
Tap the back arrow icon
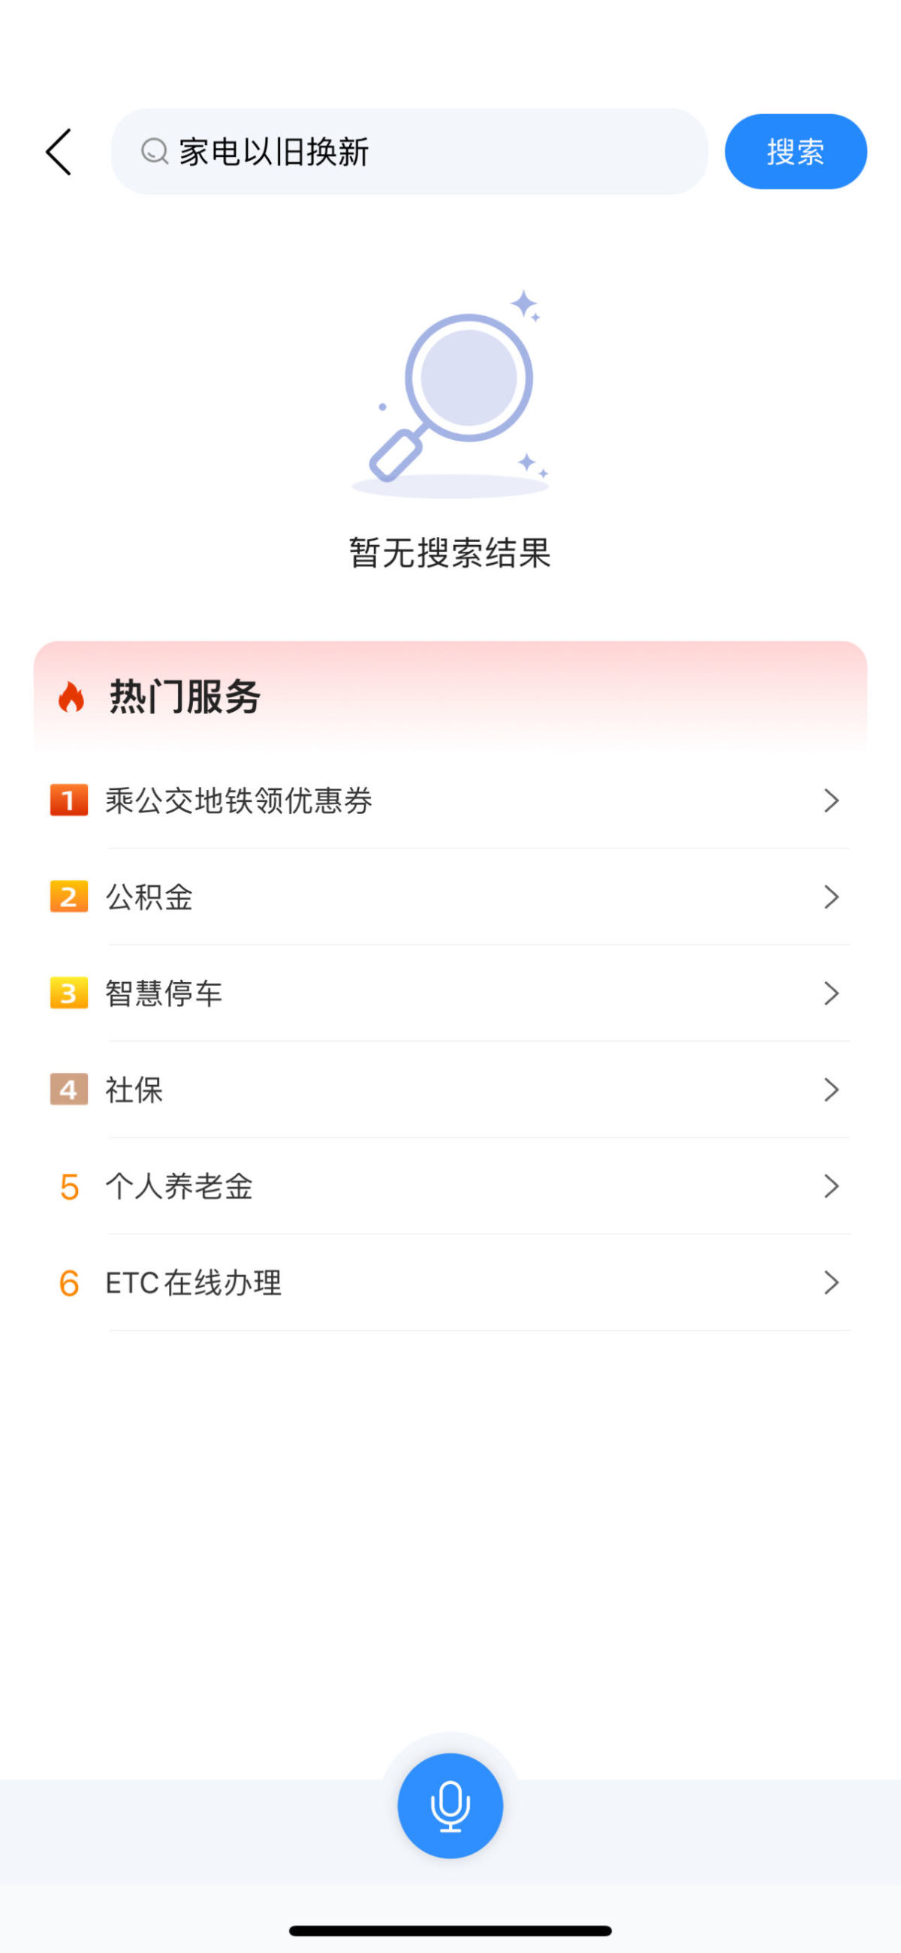pyautogui.click(x=59, y=152)
